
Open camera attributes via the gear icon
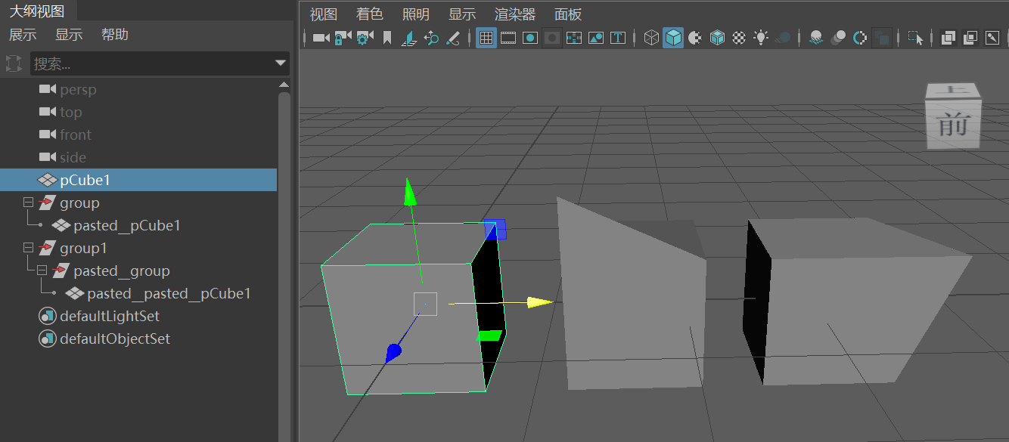pyautogui.click(x=364, y=37)
